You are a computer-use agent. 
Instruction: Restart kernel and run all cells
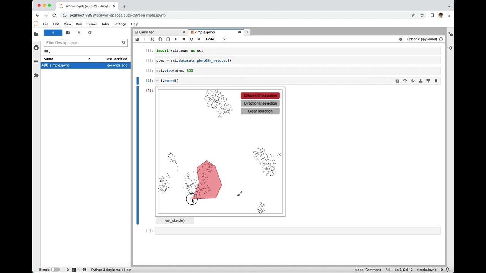point(199,39)
